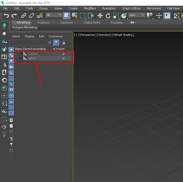Toggle frozen snowflake on first object row
Image resolution: width=183 pixels, height=182 pixels.
[63, 54]
